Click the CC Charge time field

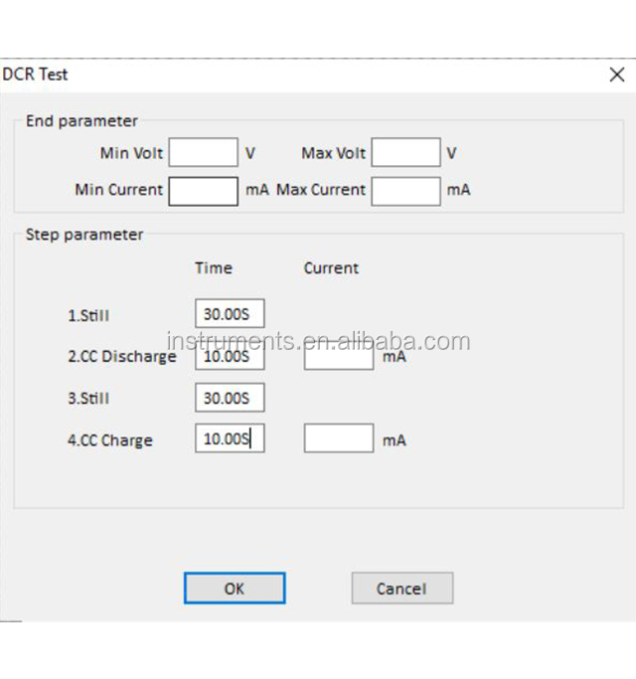pos(230,438)
